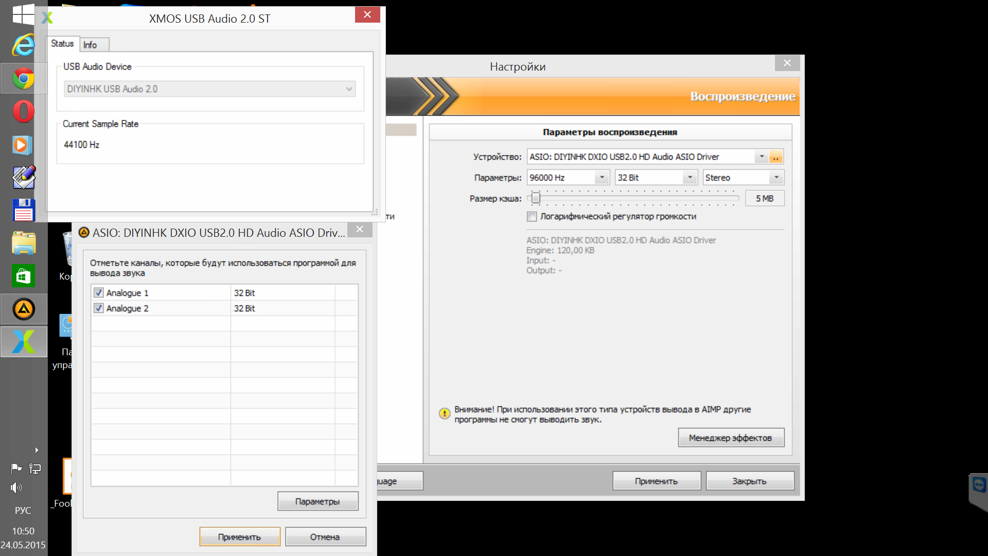Click the Параметры button in ASIO dialog
988x556 pixels.
coord(317,501)
